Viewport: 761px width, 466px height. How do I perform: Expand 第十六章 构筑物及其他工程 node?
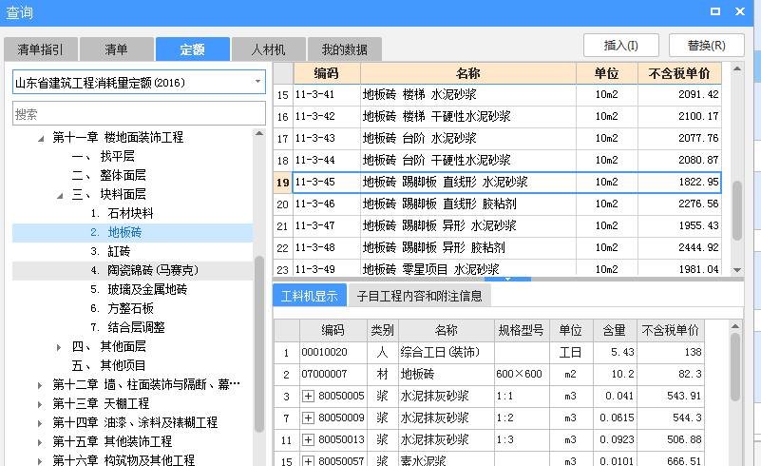point(40,459)
